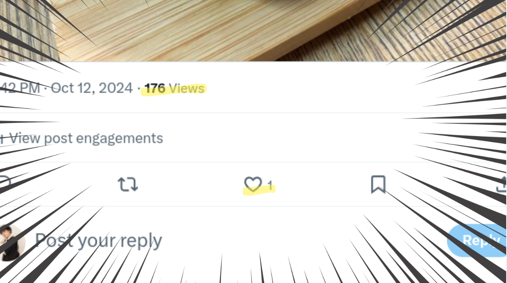Like the post with the heart icon

[x=253, y=184]
